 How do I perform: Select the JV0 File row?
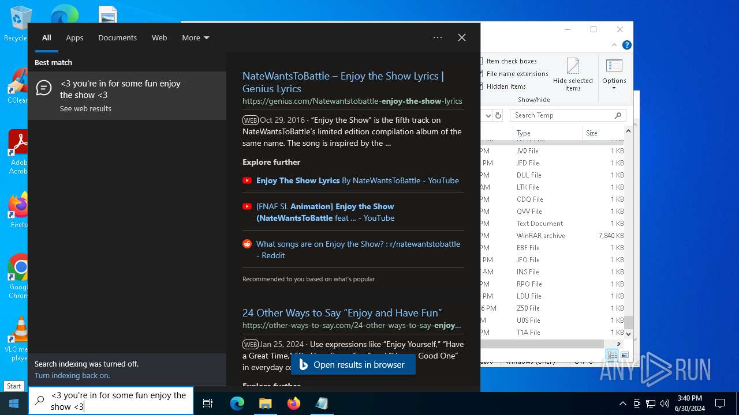(x=551, y=151)
